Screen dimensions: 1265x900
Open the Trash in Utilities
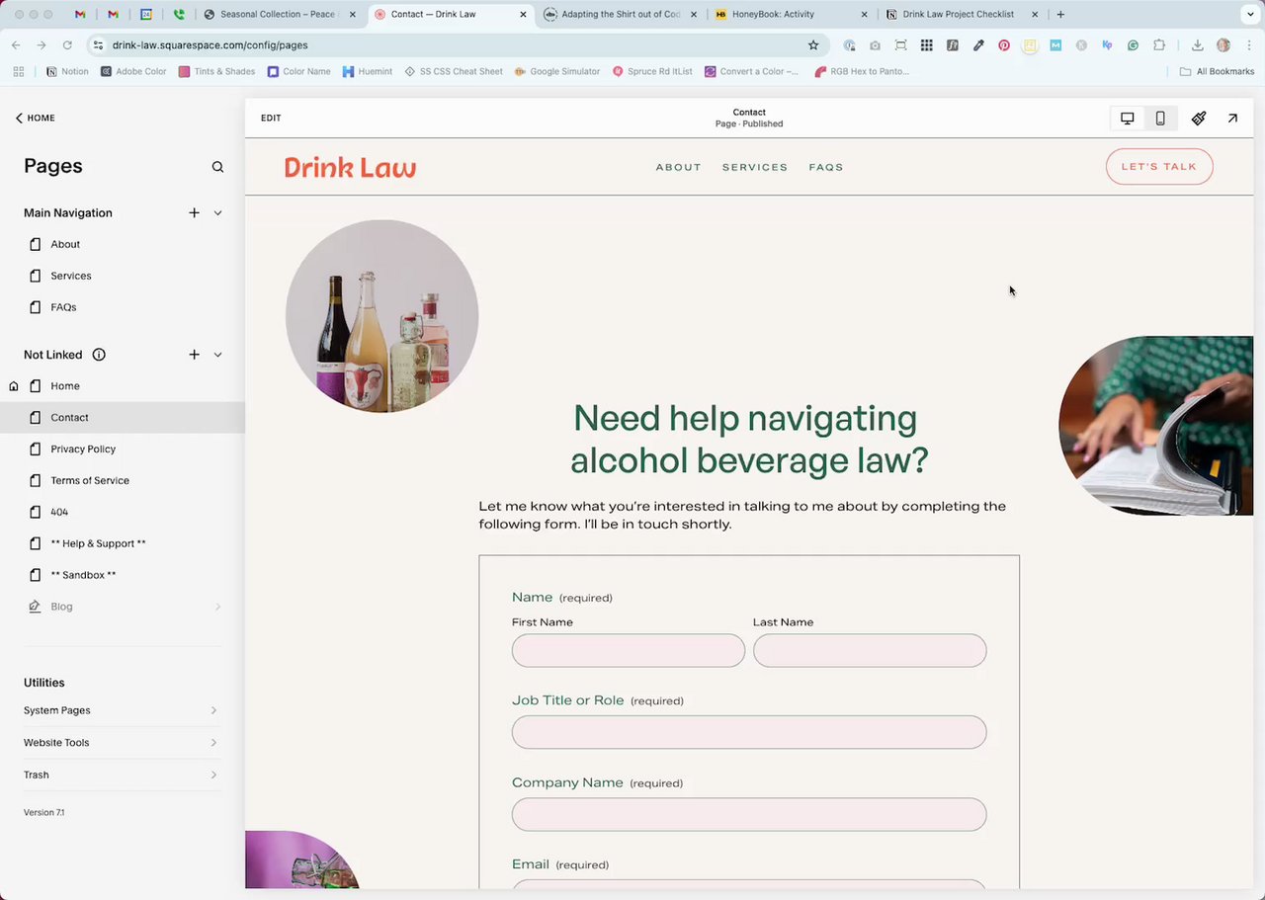[122, 775]
